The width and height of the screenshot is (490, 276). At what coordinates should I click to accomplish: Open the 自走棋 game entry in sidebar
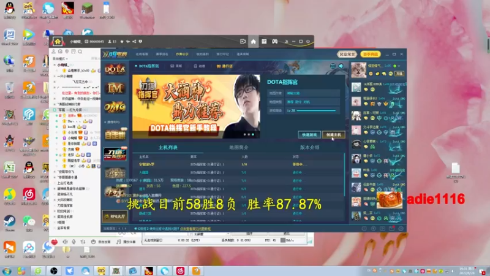pyautogui.click(x=115, y=135)
